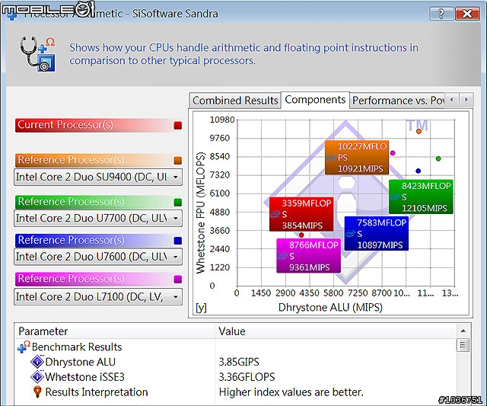Image resolution: width=487 pixels, height=406 pixels.
Task: Click the Benchmark Results plus-omega icon
Action: 24,347
